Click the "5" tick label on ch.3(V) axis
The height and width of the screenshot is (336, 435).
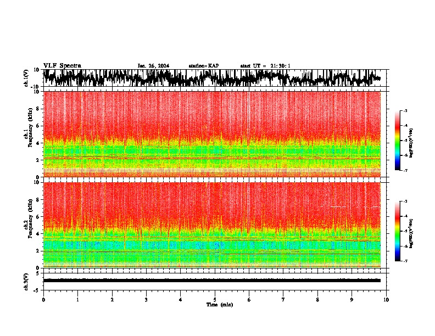[x=38, y=273]
